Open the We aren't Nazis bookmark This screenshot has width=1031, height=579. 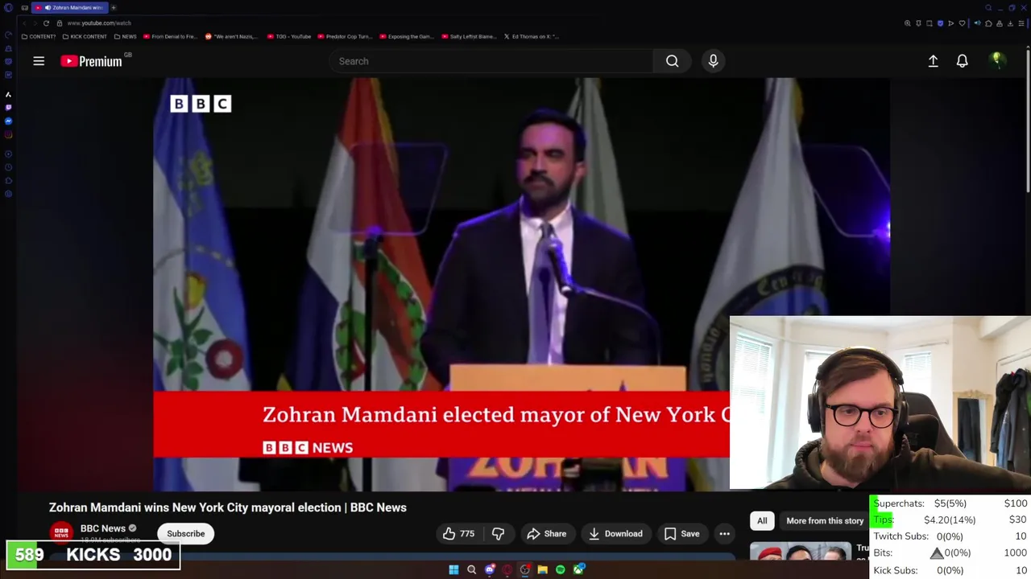pos(232,36)
